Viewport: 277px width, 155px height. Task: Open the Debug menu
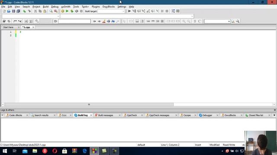point(55,7)
